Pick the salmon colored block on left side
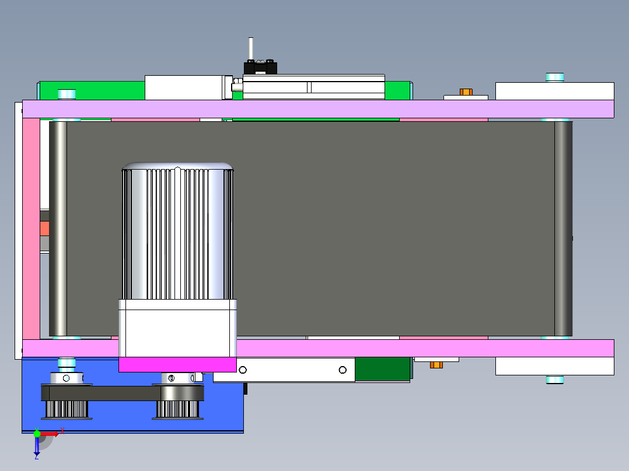629x471 pixels. 44,229
